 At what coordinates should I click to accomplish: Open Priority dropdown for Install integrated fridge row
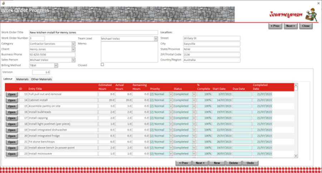[171, 136]
